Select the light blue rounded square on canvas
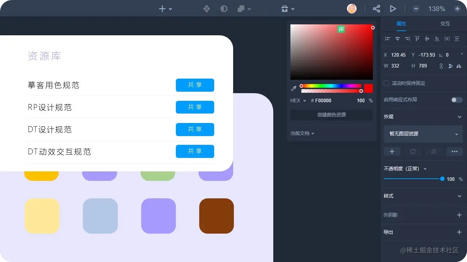Screen dimensions: 467x262 (x=100, y=216)
